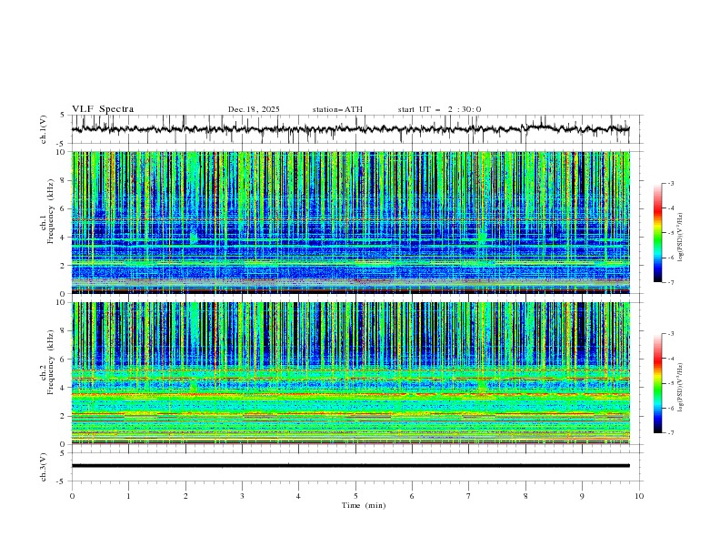This screenshot has height=557, width=720.
Task: Click time axis tick label "10"
Action: (639, 496)
